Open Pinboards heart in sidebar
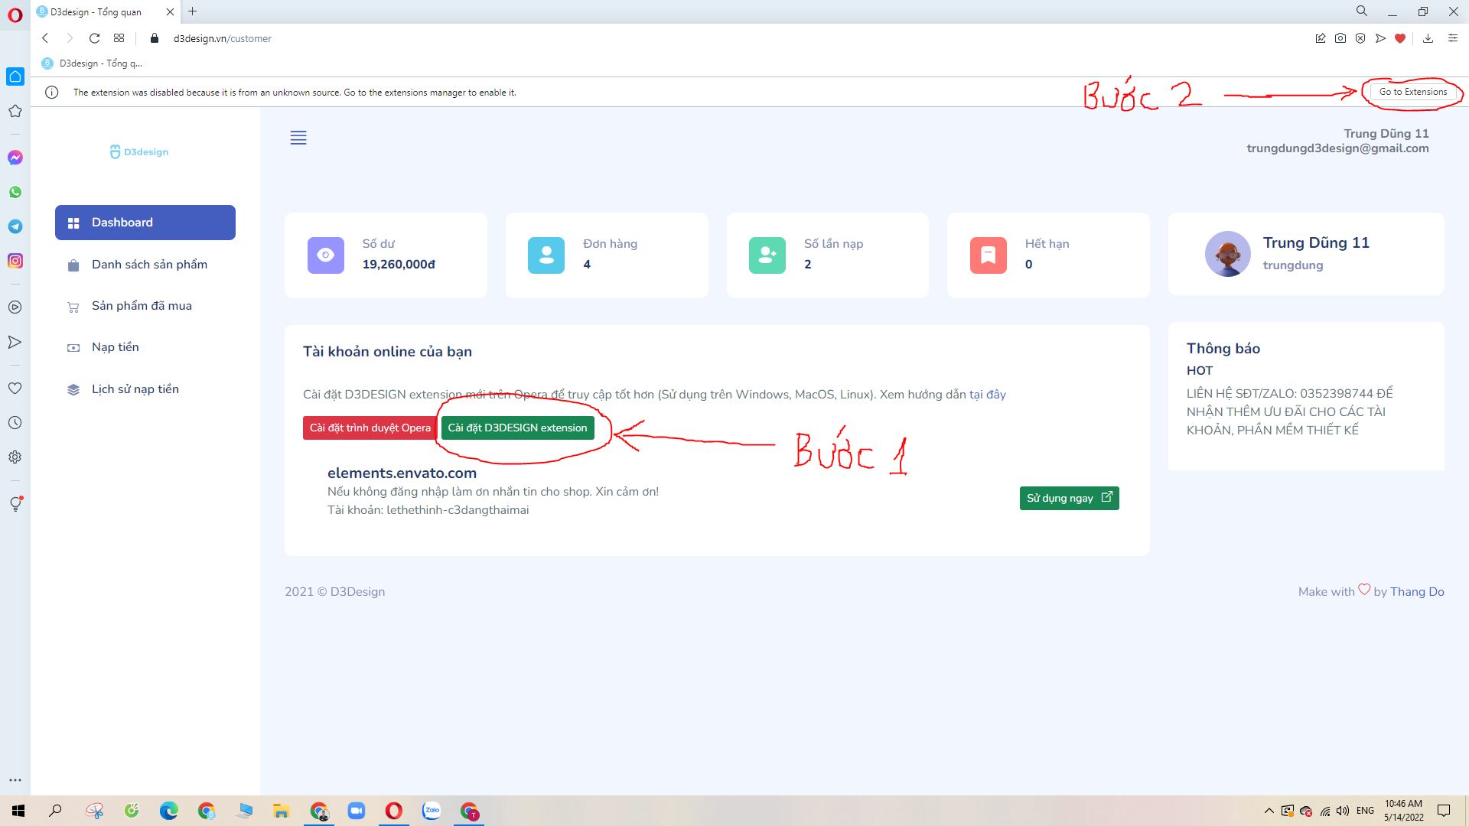 click(x=15, y=389)
